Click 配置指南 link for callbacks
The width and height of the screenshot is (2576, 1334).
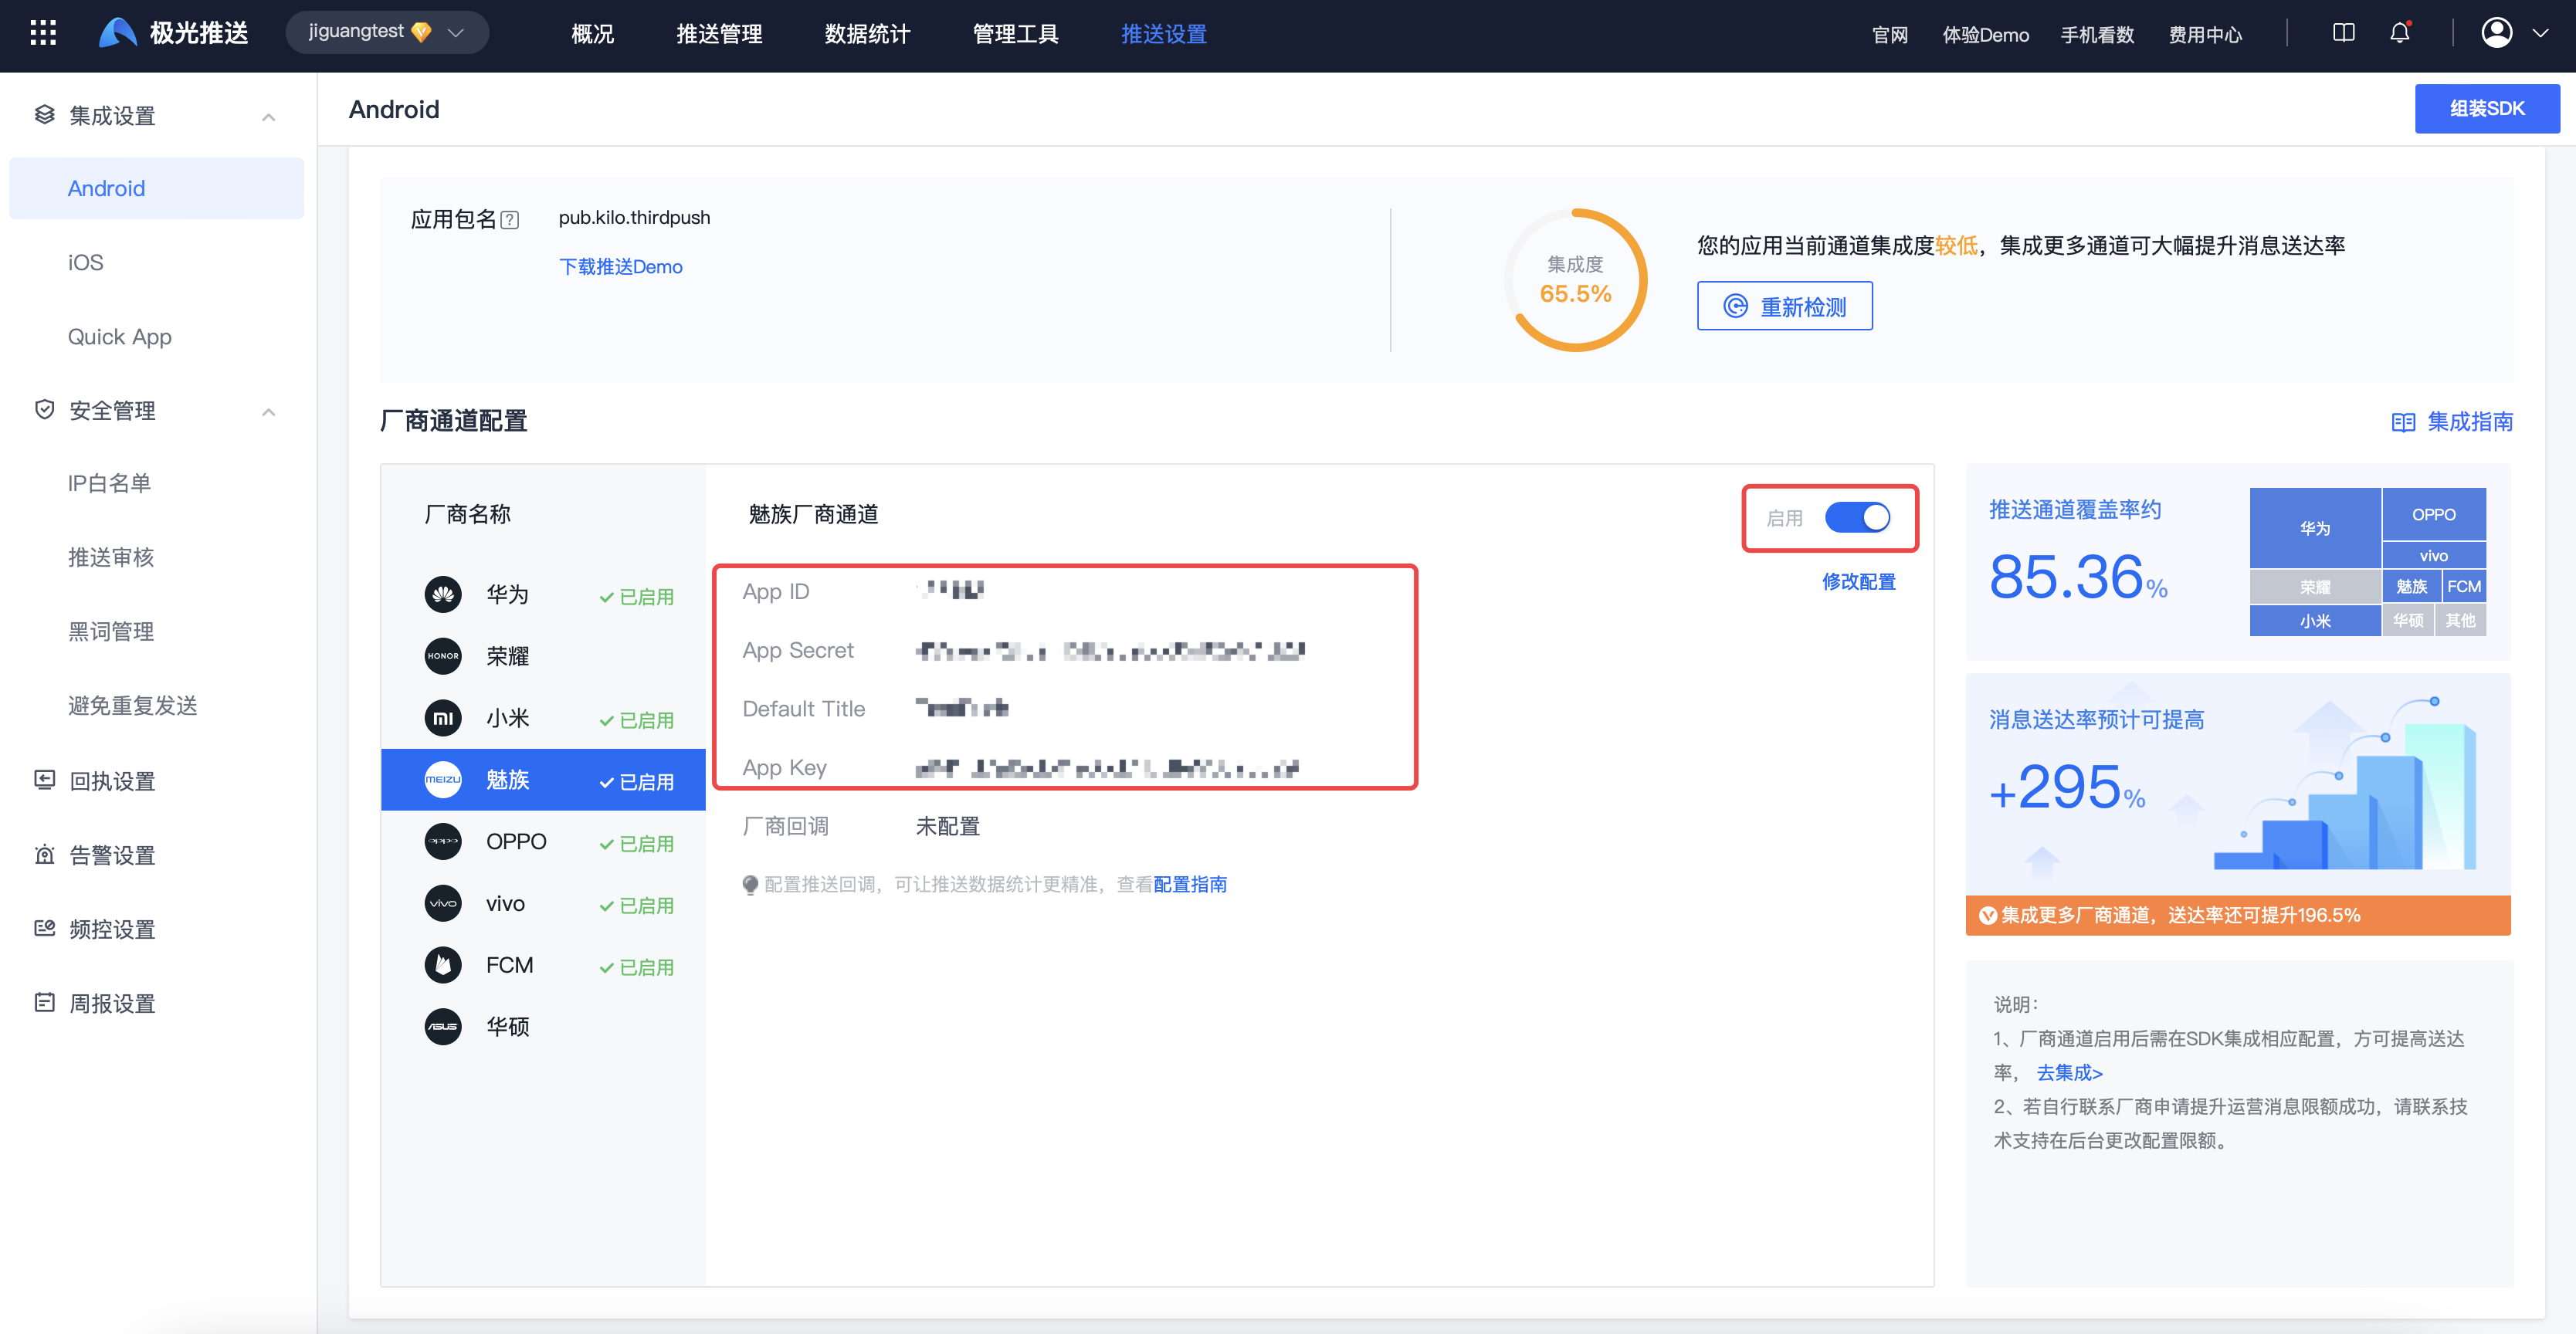[x=1189, y=884]
